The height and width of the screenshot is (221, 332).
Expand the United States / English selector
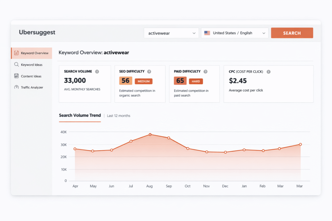pyautogui.click(x=235, y=33)
